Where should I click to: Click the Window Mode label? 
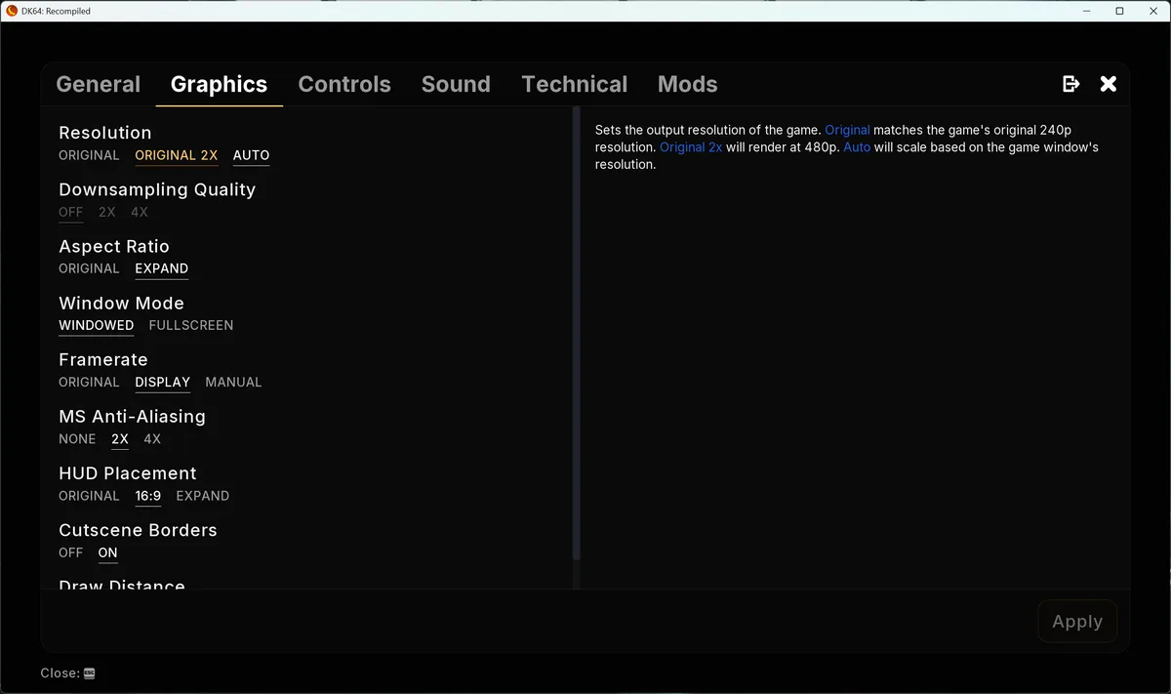pos(121,303)
